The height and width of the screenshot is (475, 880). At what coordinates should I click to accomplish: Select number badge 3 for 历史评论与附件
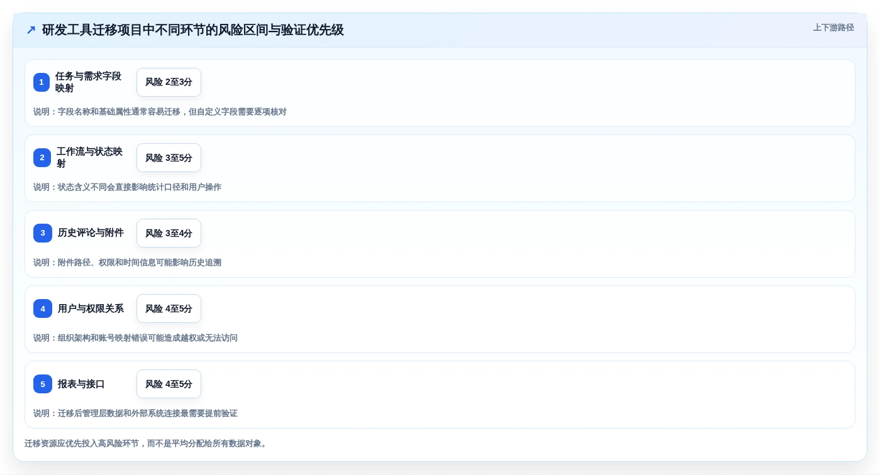click(x=43, y=233)
